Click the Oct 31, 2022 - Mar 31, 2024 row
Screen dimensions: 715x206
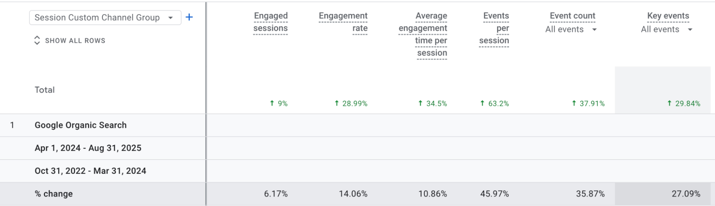click(x=90, y=171)
